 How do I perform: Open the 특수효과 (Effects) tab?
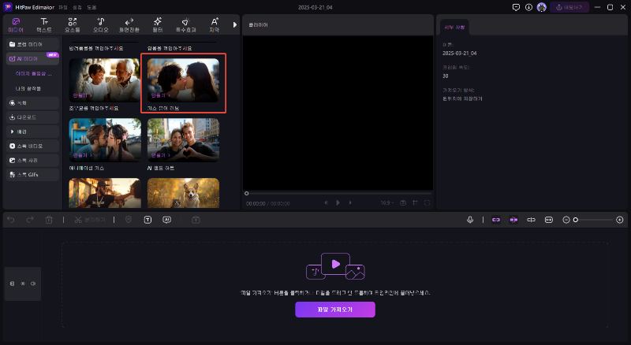pos(185,25)
